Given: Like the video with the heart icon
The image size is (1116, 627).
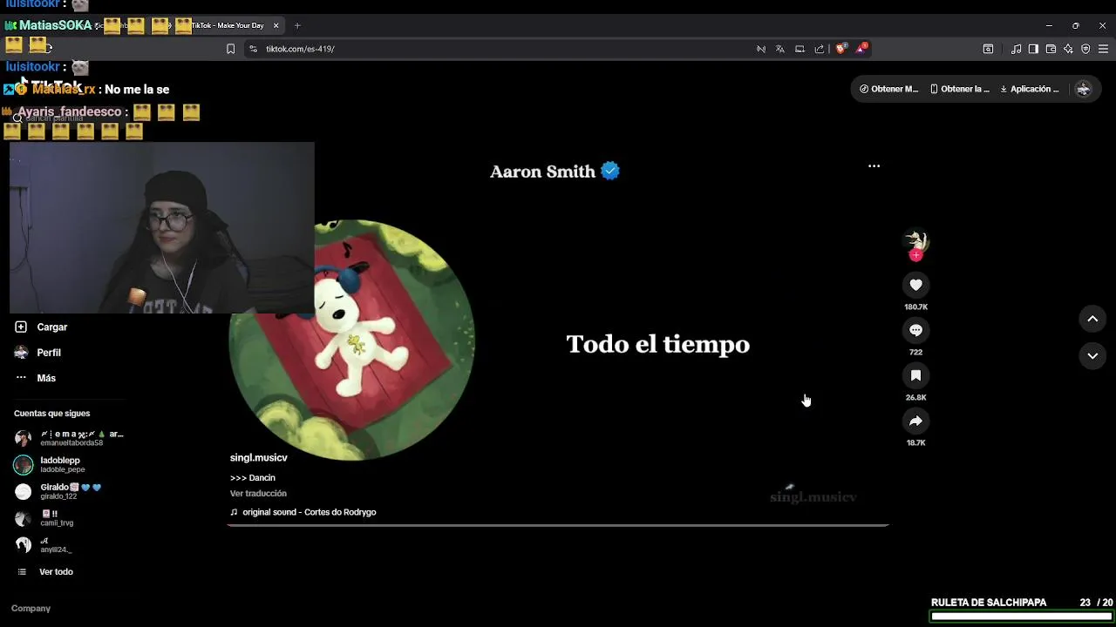Looking at the screenshot, I should 915,285.
